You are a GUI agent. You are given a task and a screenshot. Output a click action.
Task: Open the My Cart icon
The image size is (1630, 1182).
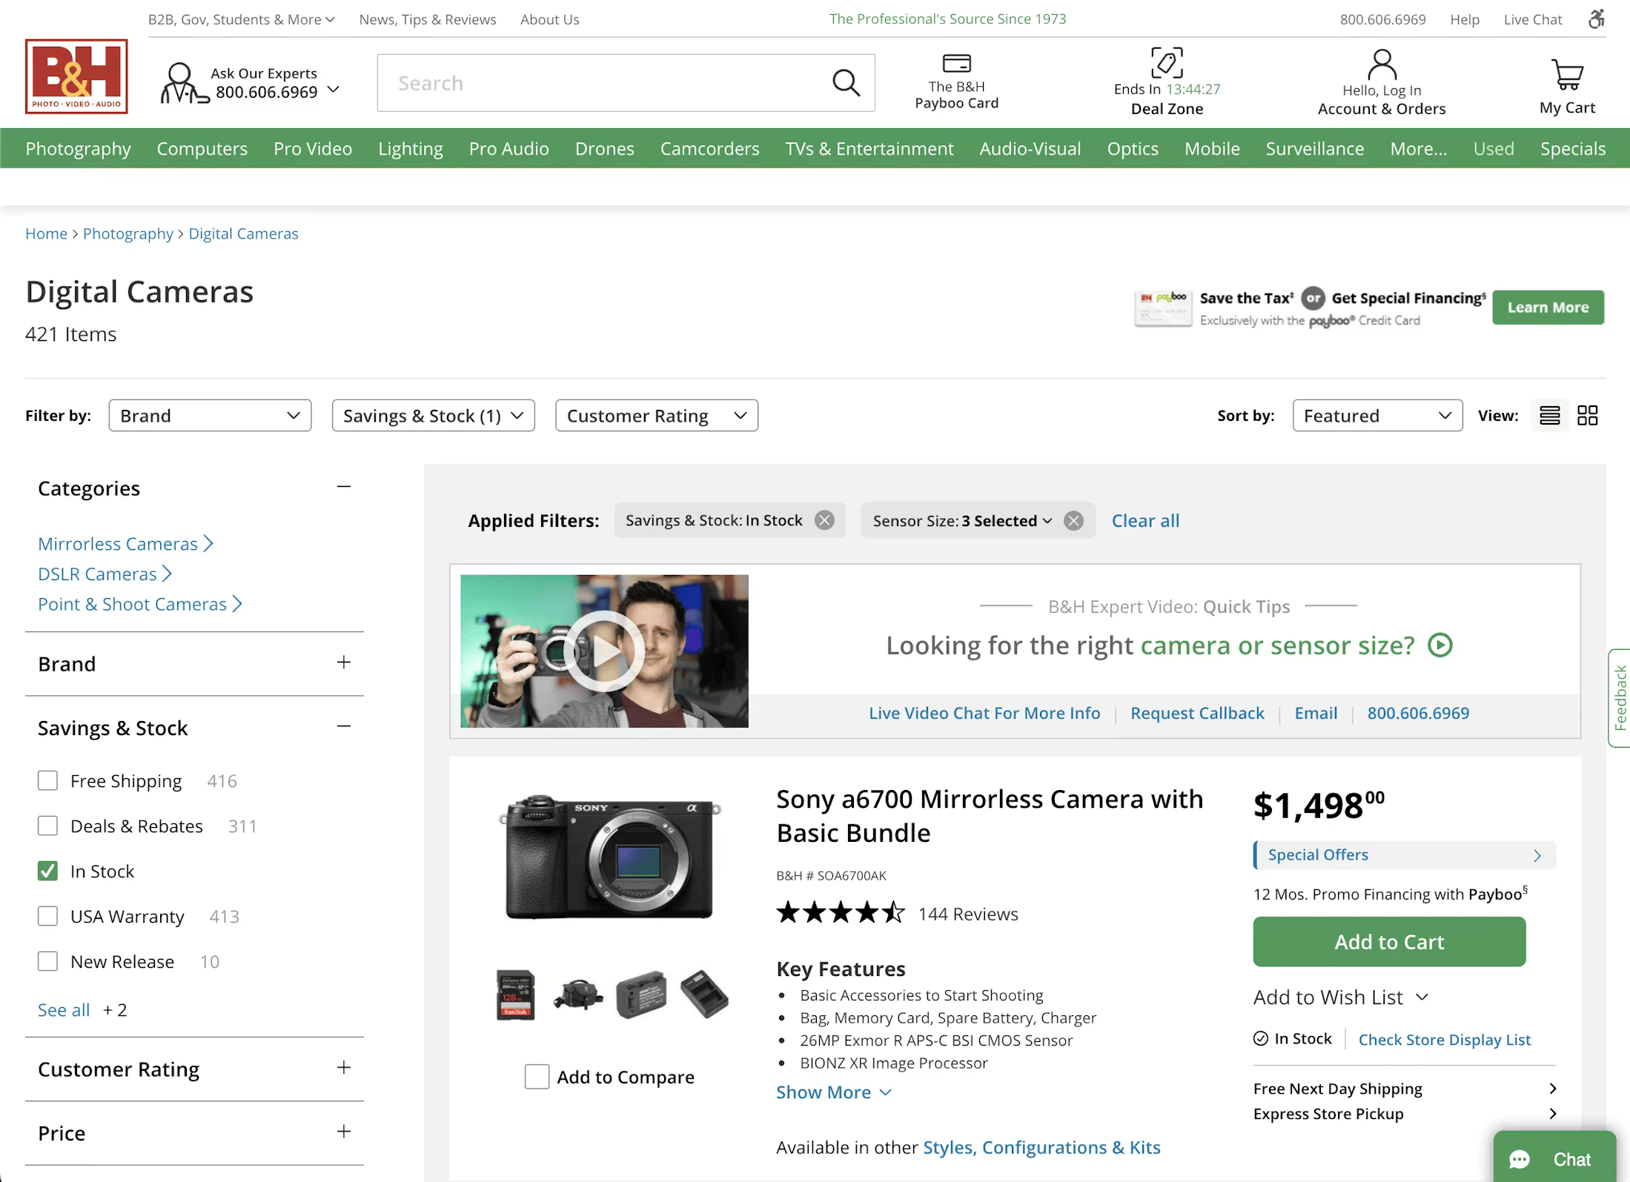point(1567,74)
